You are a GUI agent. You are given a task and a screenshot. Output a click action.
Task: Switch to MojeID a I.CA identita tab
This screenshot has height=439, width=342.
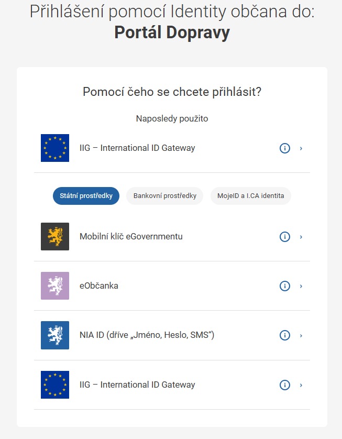251,196
